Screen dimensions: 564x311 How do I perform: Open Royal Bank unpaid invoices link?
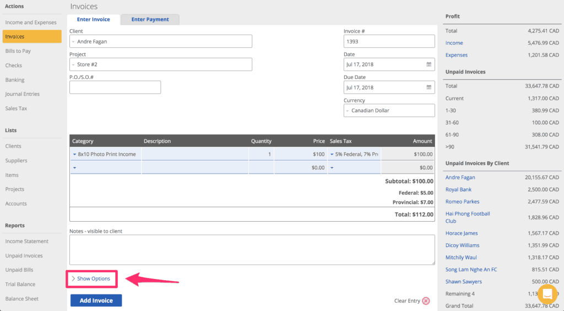[458, 190]
